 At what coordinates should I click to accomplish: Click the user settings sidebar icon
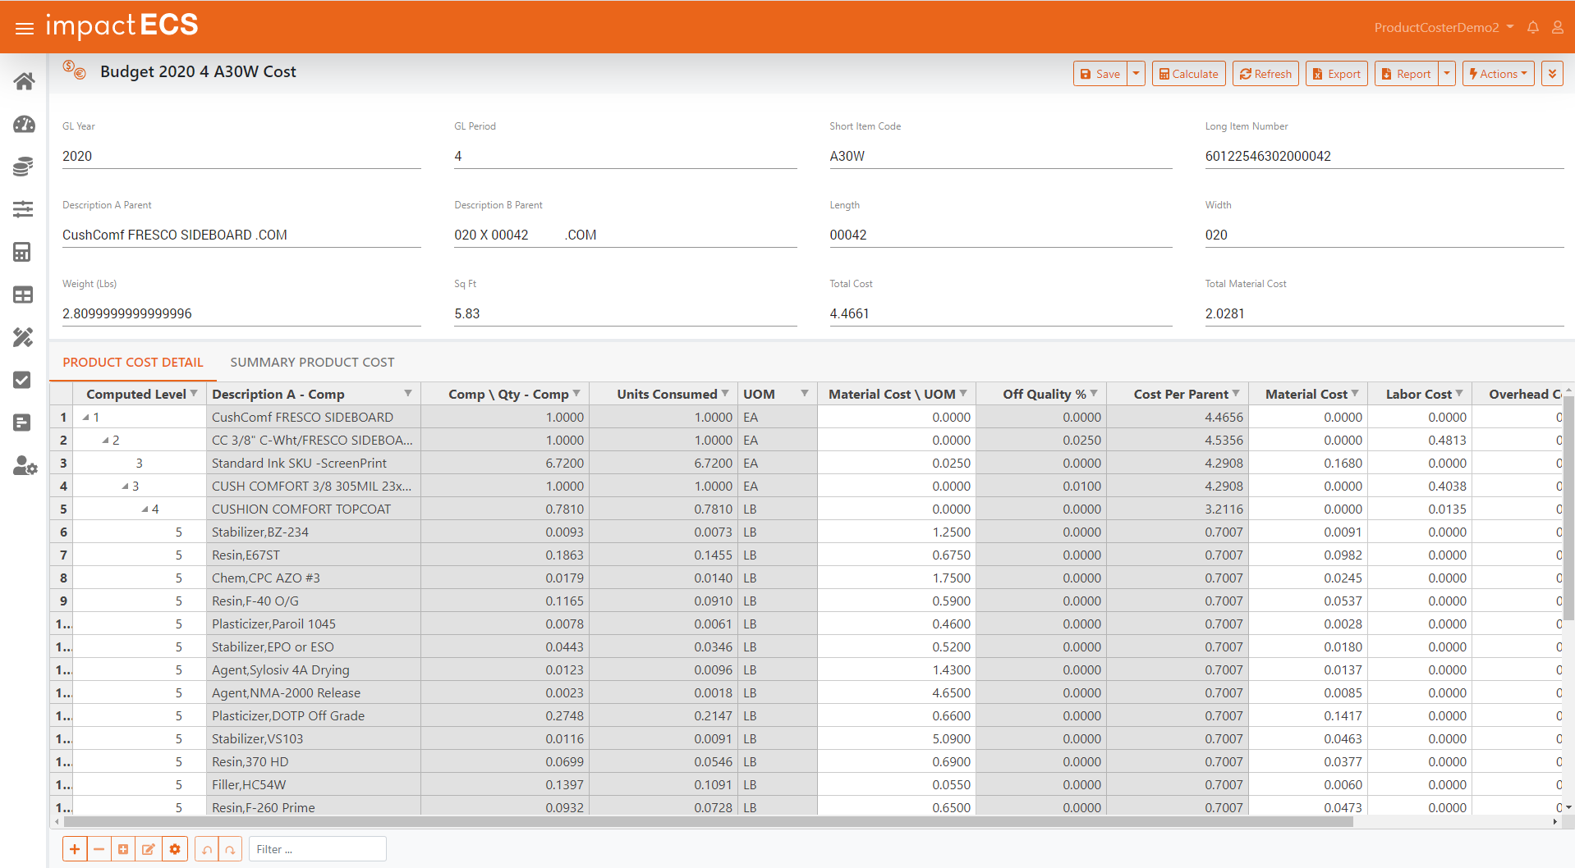25,465
